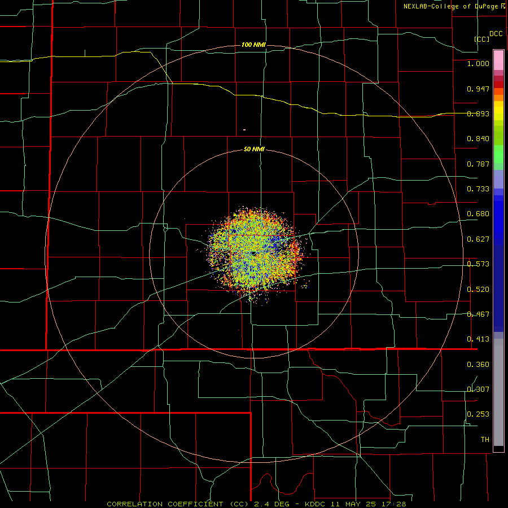
Task: Pick the pink swatch atop color bar
Action: (x=498, y=60)
